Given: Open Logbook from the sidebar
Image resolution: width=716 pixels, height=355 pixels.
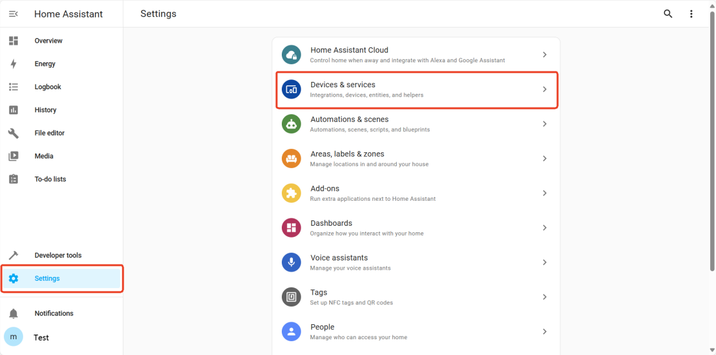Looking at the screenshot, I should pyautogui.click(x=62, y=87).
